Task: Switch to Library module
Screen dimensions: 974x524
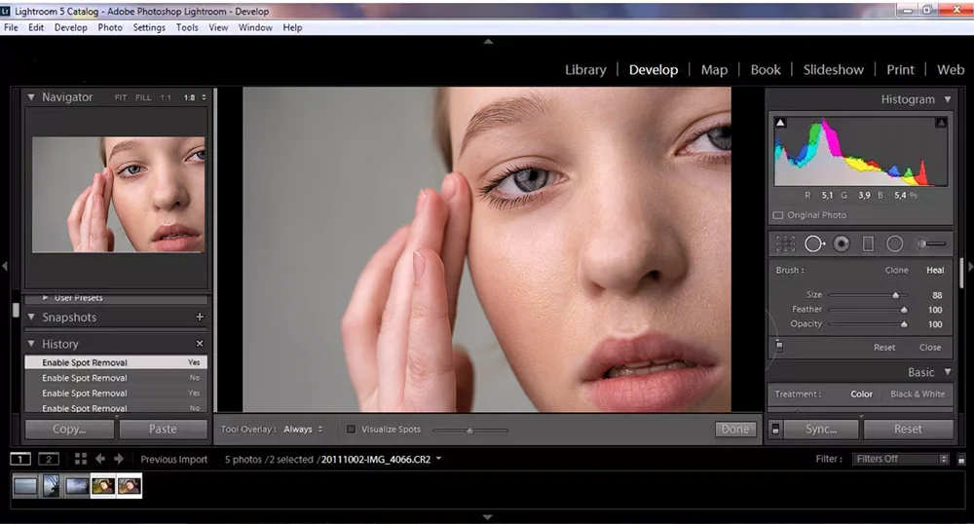Action: click(585, 69)
